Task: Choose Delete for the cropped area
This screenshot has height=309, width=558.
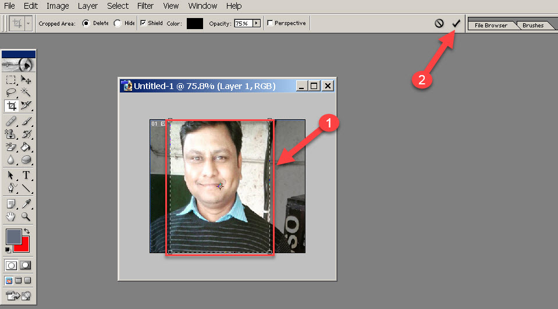Action: [86, 23]
